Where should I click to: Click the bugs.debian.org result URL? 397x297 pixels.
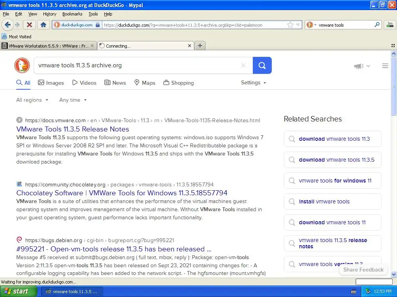100,241
